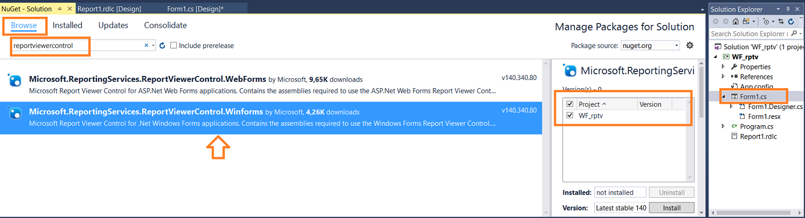Select the WF_rptv project node

(x=746, y=57)
